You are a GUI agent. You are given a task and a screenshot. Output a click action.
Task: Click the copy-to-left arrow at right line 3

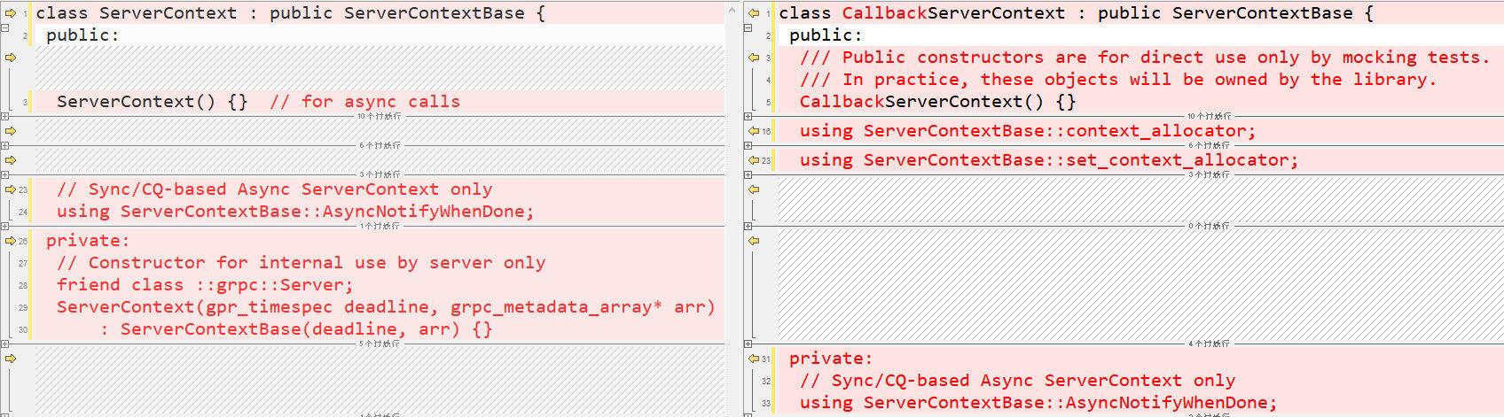pyautogui.click(x=753, y=58)
